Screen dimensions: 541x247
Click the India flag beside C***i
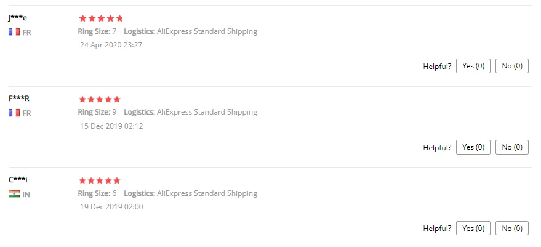click(x=14, y=194)
